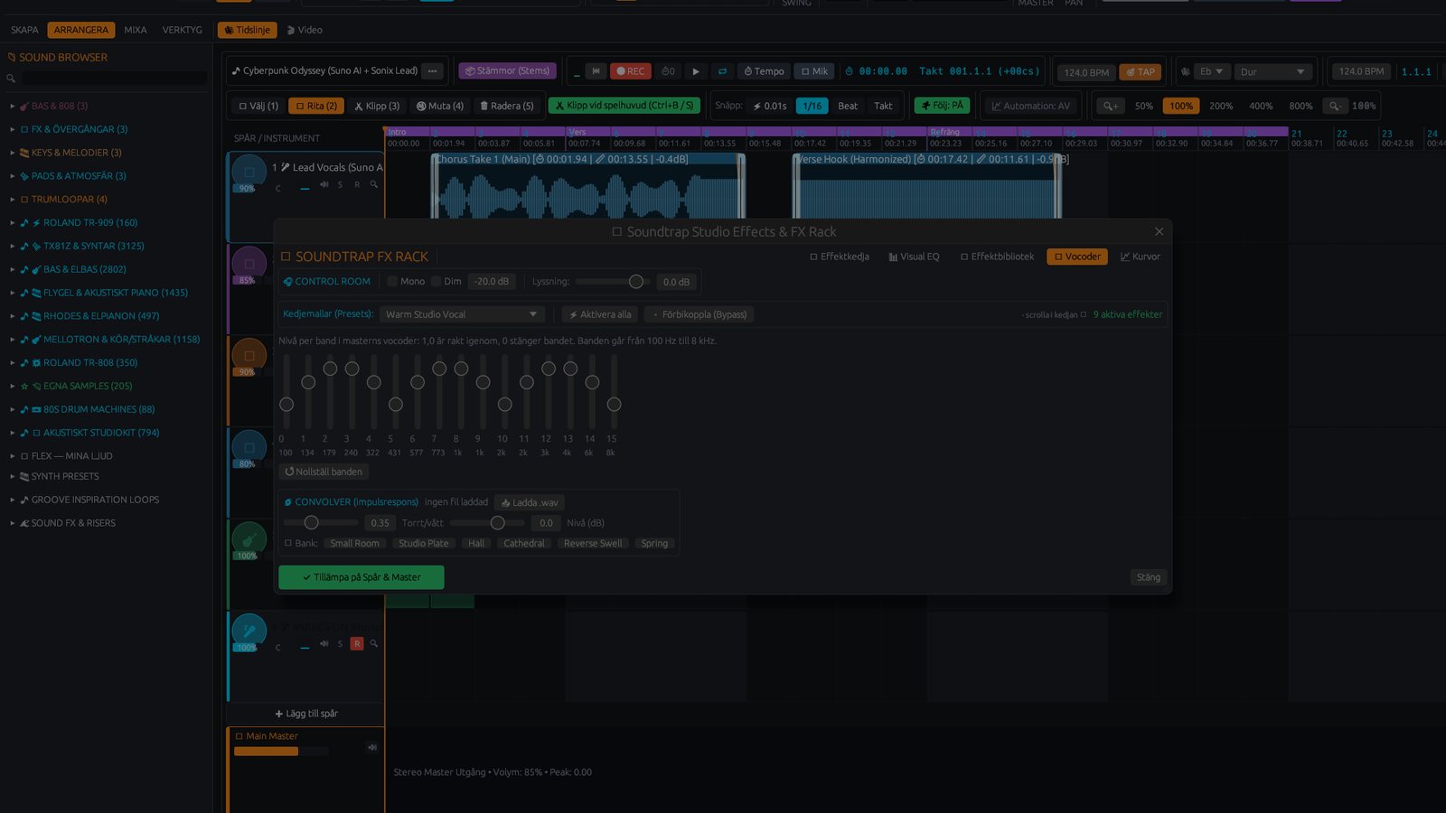Open the Effektbibliotek tab
Image resolution: width=1446 pixels, height=813 pixels.
pyautogui.click(x=997, y=257)
